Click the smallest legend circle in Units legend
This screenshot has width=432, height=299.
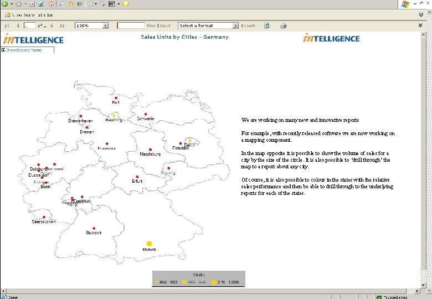[x=156, y=282]
